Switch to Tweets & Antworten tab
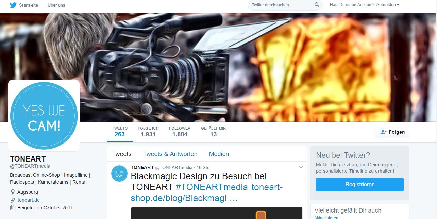Viewport: 437px width, 219px height. 170,154
